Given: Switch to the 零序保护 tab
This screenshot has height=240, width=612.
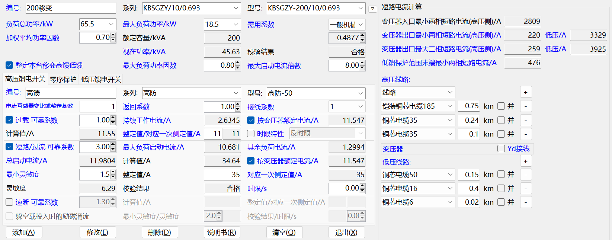Looking at the screenshot, I should click(x=63, y=79).
